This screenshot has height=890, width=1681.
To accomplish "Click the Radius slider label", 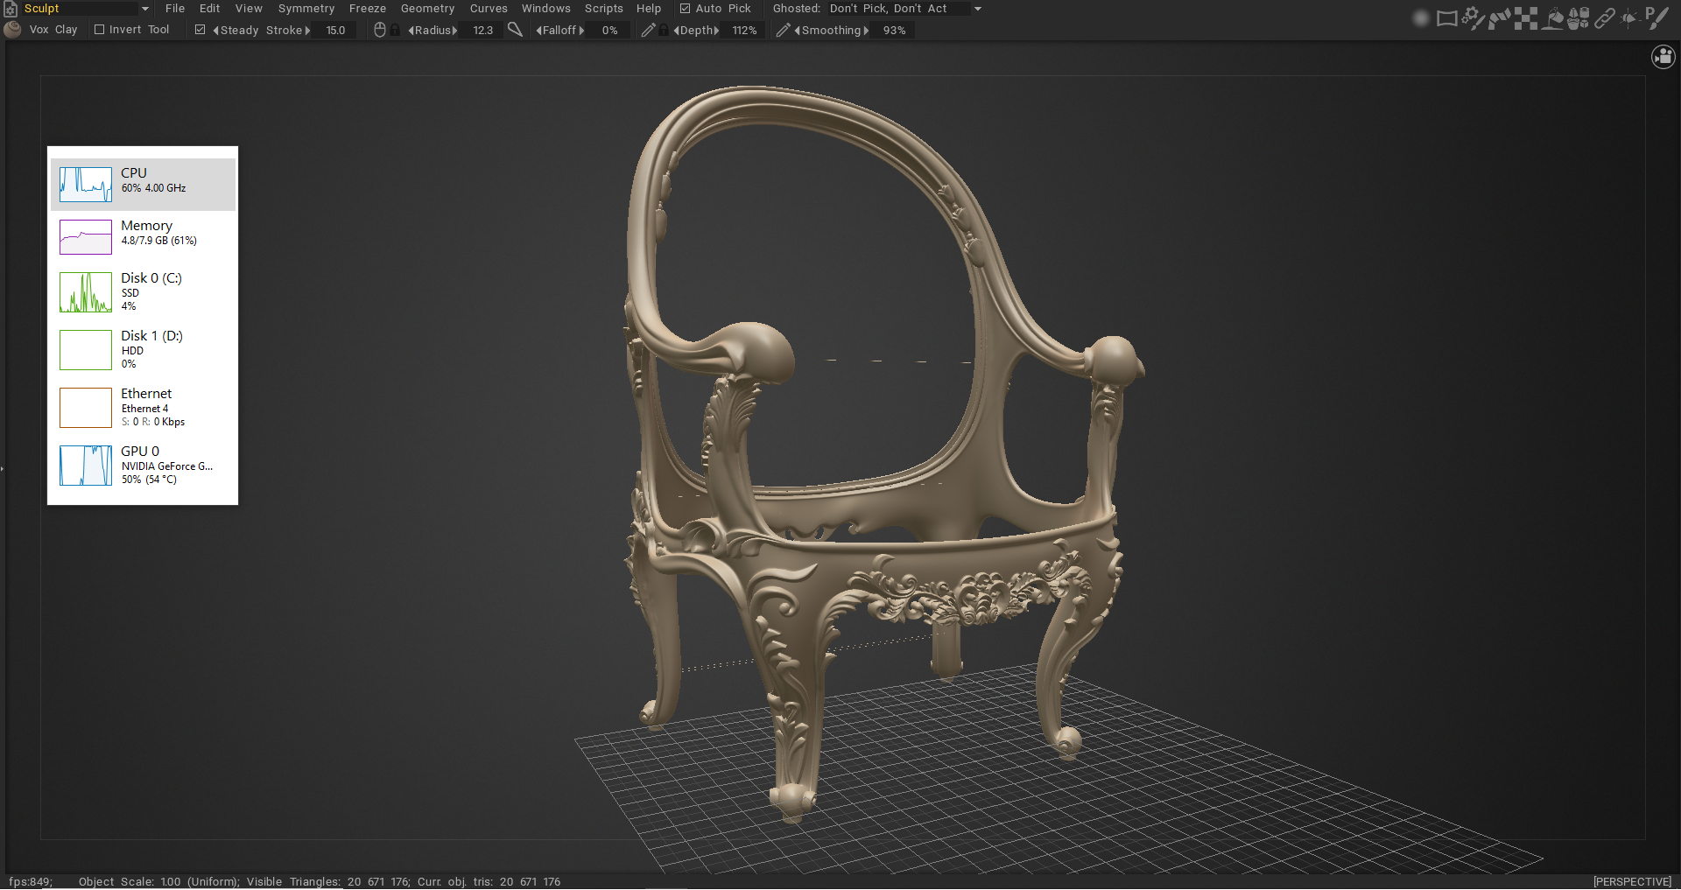I will [x=433, y=31].
